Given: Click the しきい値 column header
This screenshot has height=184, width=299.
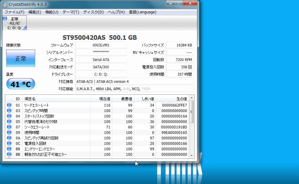Looking at the screenshot, I should pos(145,99).
